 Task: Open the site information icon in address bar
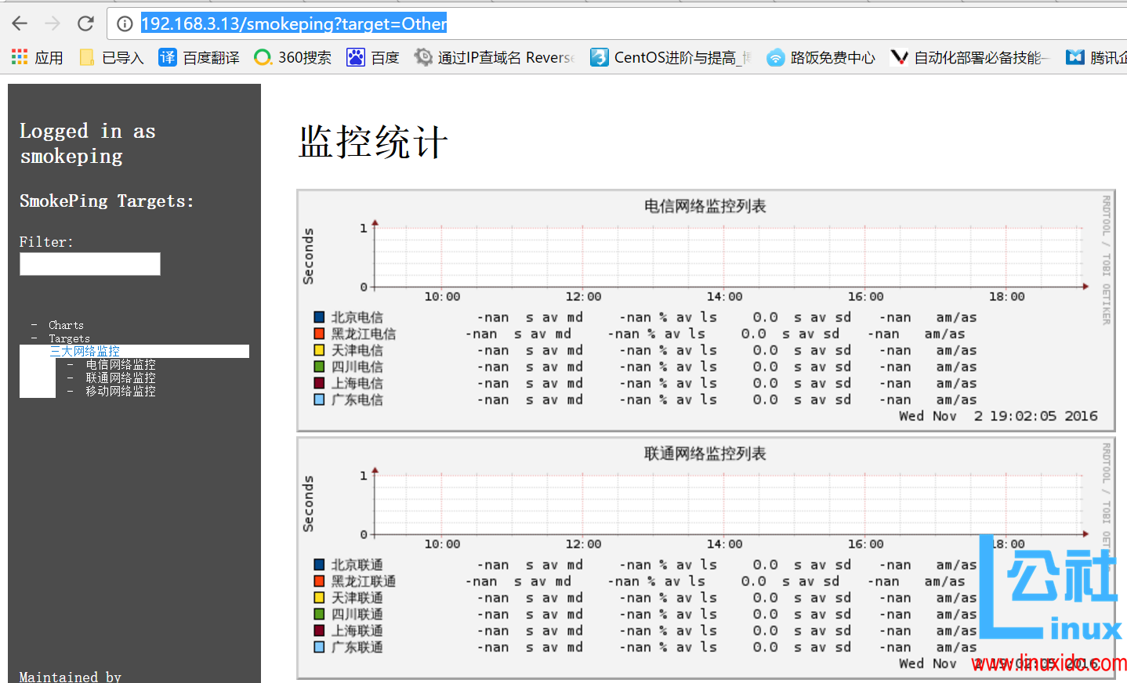click(124, 23)
